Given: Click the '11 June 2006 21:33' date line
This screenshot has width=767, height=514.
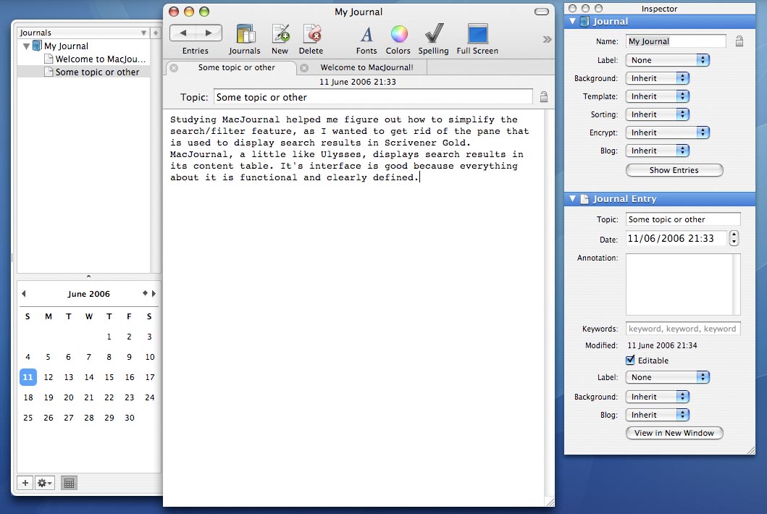Looking at the screenshot, I should 358,82.
